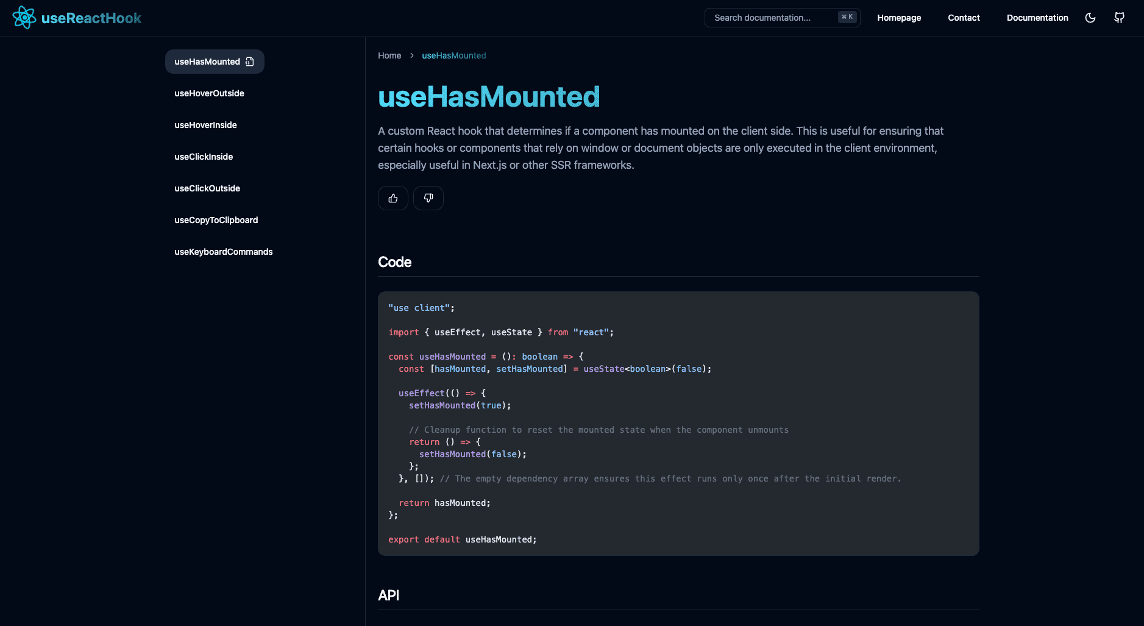Select useCopyToClipboard in the sidebar
Screen dimensions: 1144x626
[x=216, y=220]
